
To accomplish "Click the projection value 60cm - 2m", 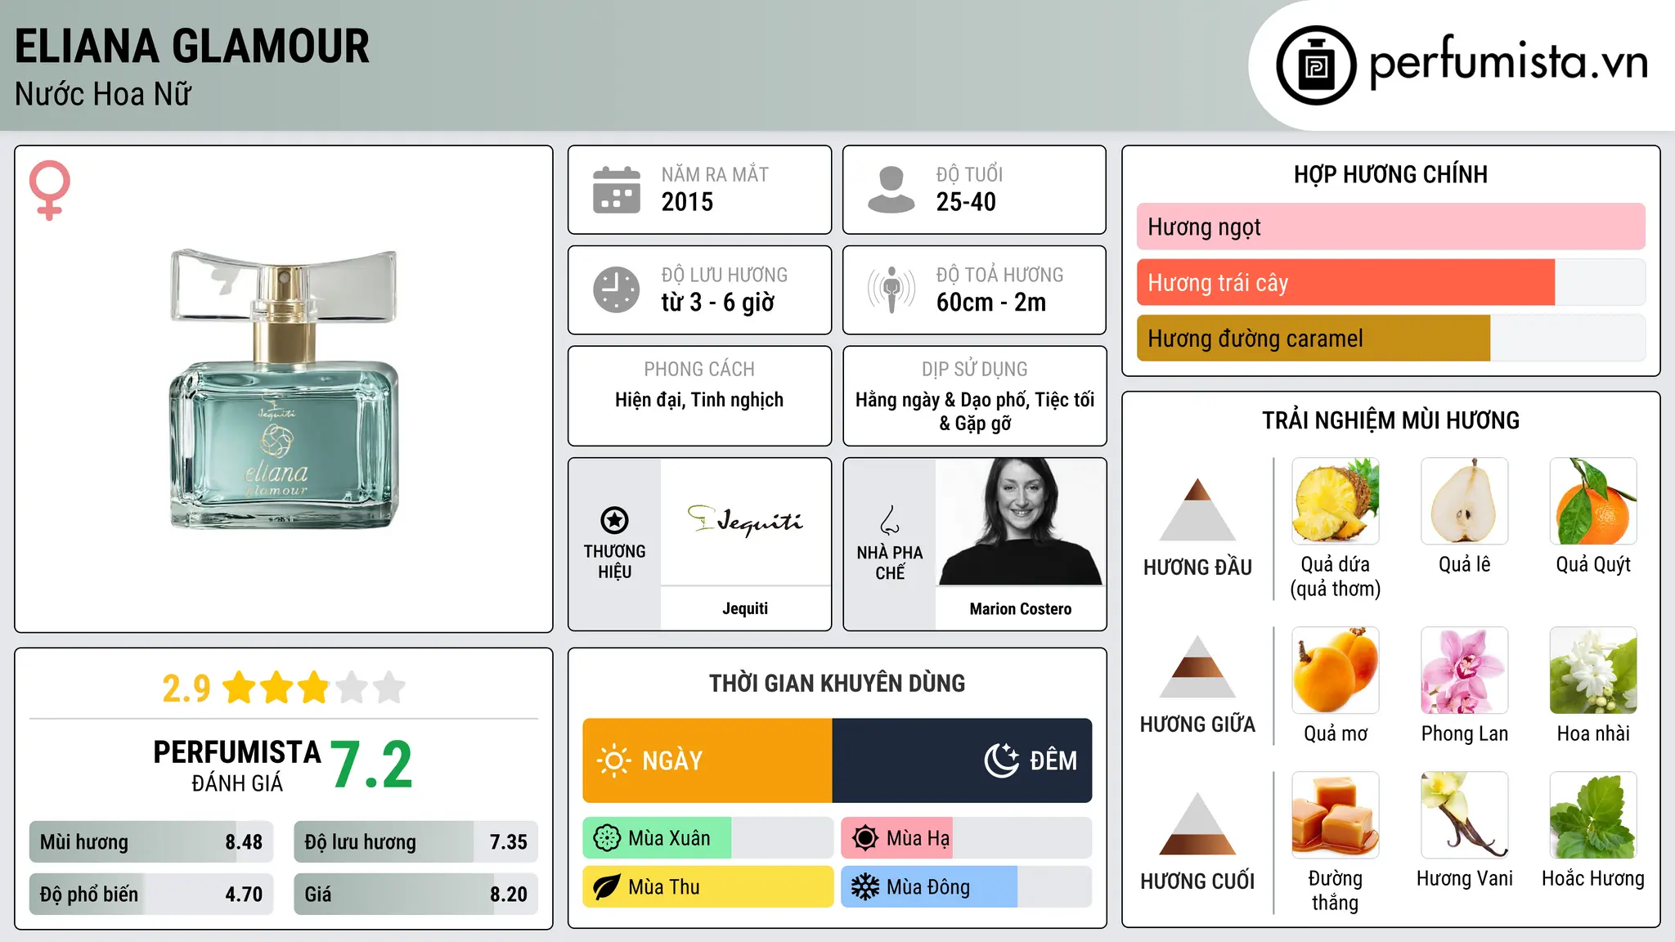I will click(991, 303).
